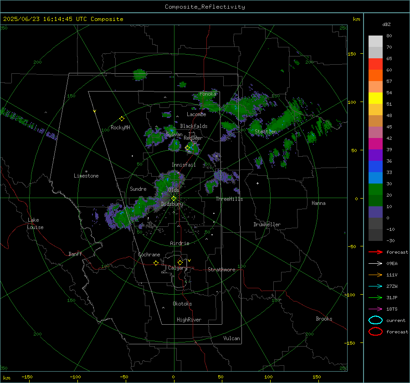
Task: Click the Lake Louise label
Action: click(x=35, y=224)
